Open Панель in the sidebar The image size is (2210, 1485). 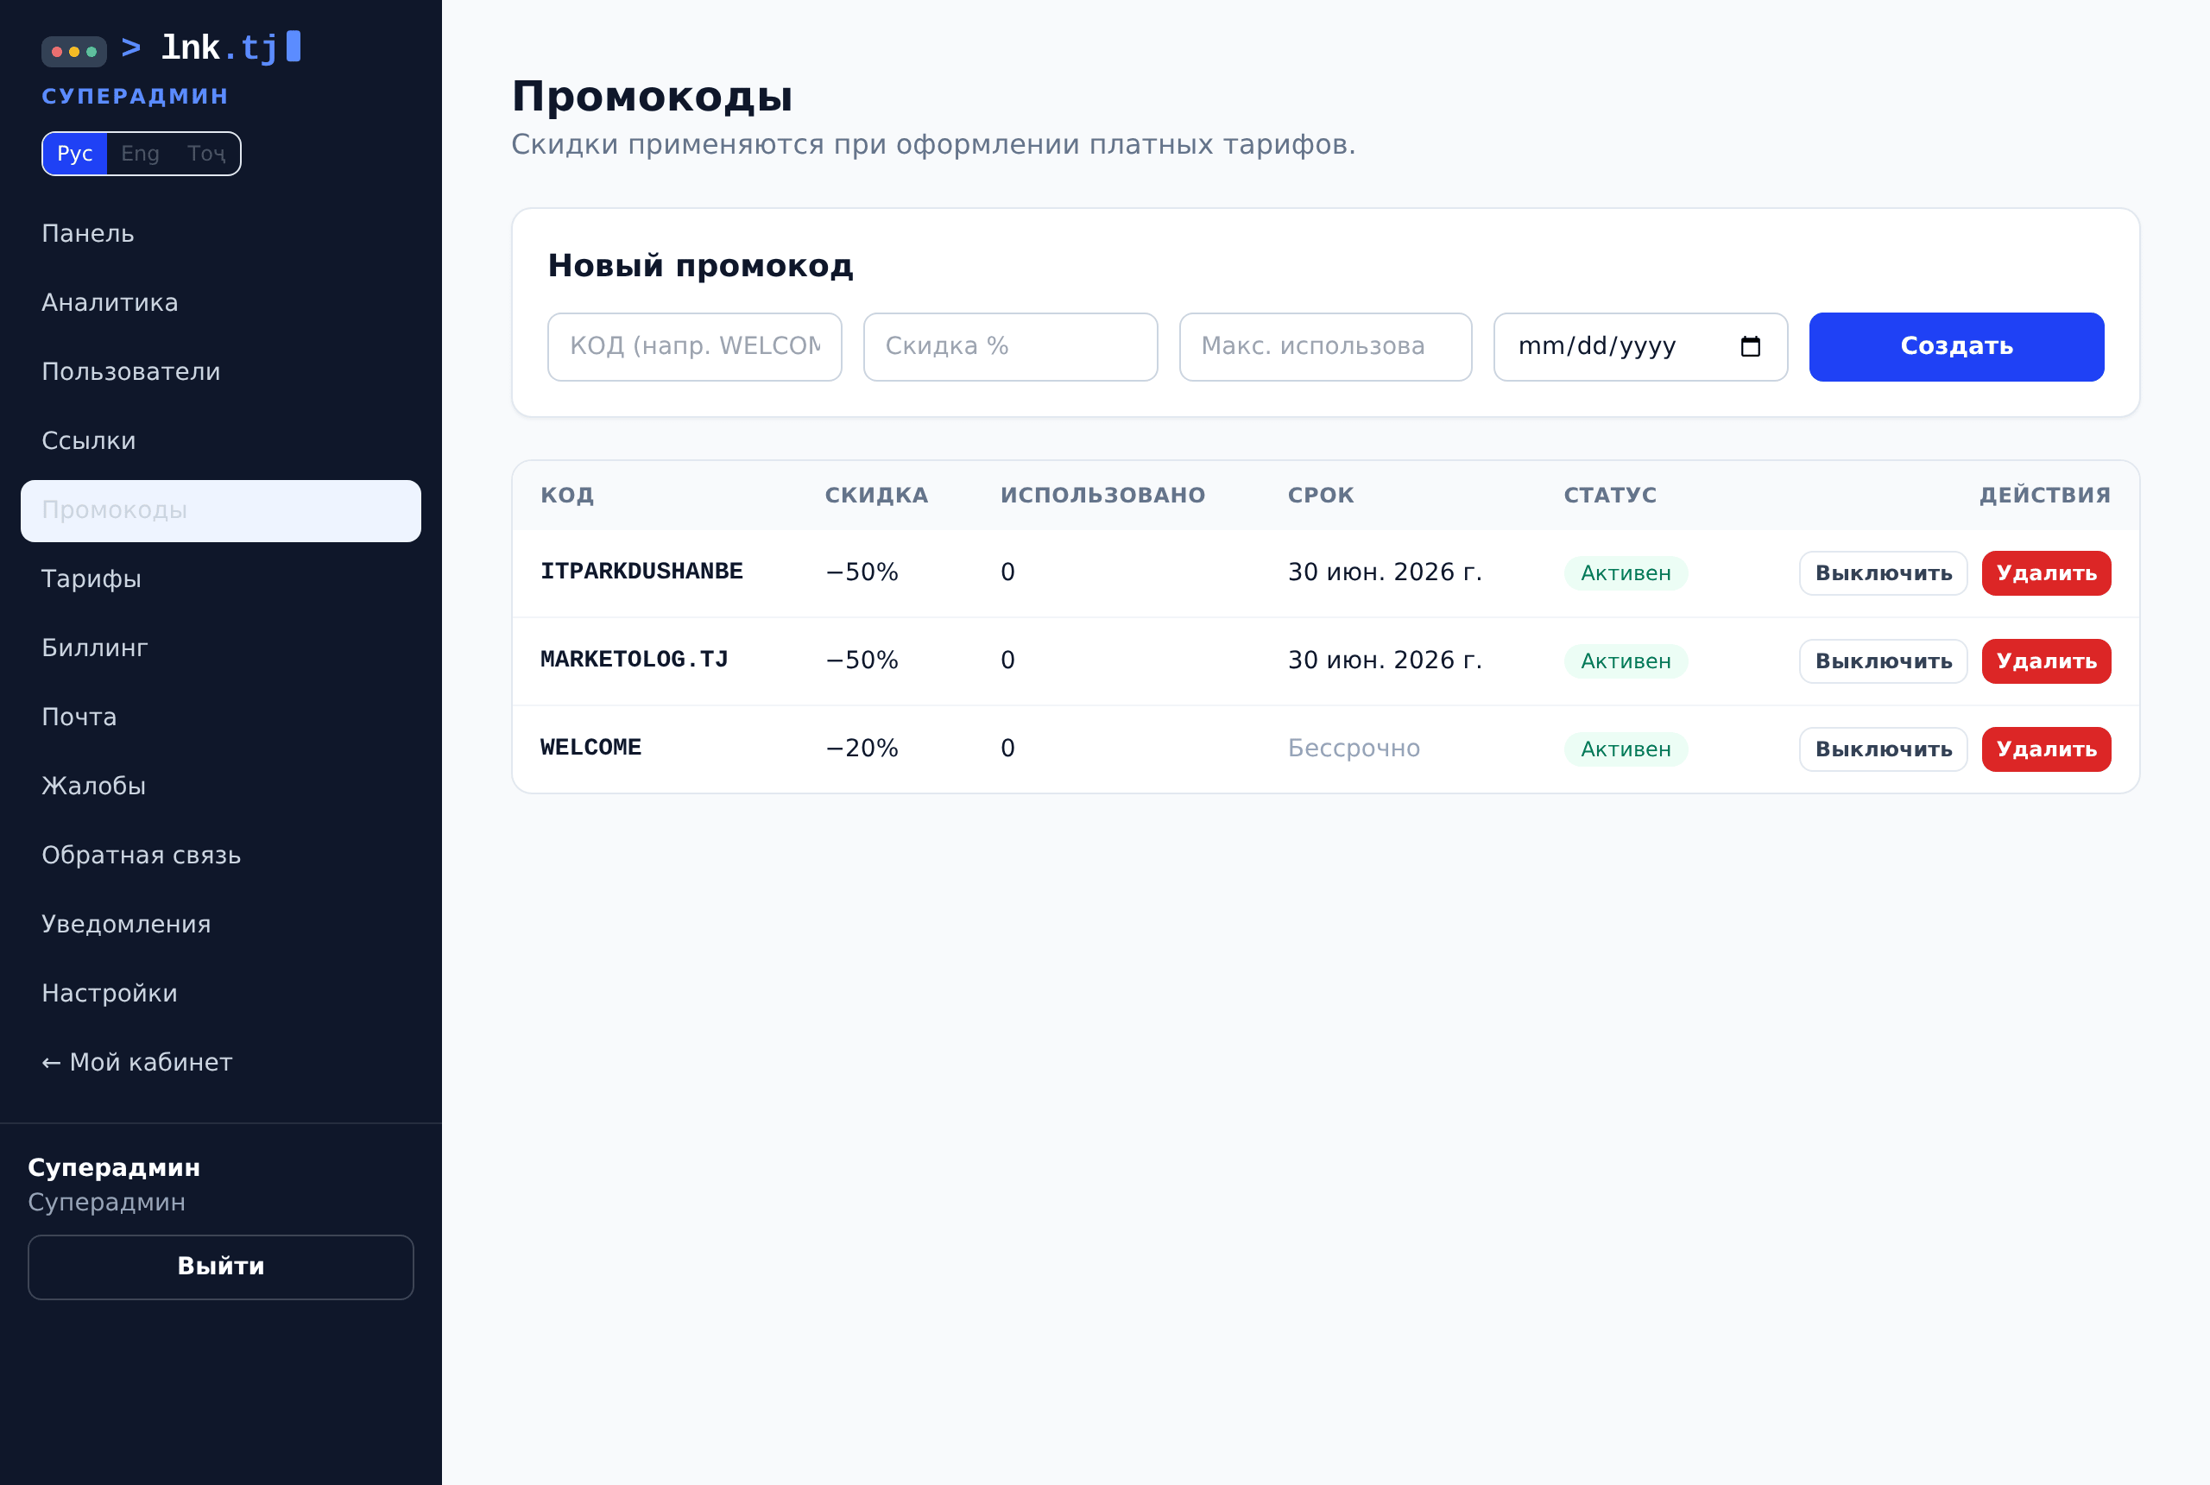point(221,234)
